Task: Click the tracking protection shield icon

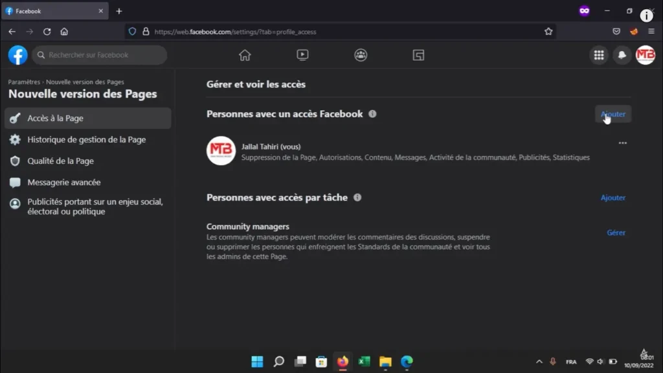Action: click(x=132, y=32)
